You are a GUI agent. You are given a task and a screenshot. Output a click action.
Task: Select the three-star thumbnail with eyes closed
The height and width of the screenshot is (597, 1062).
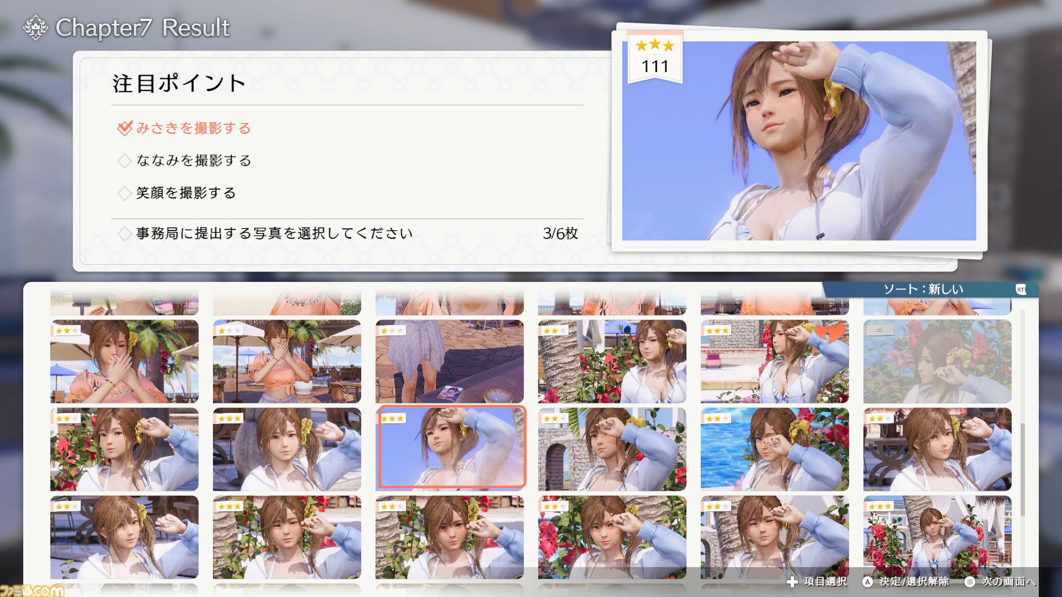point(287,538)
